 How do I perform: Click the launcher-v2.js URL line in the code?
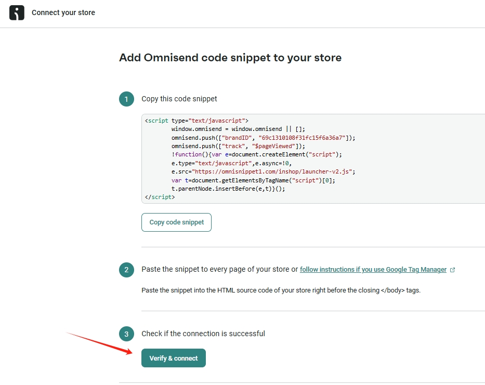point(263,171)
